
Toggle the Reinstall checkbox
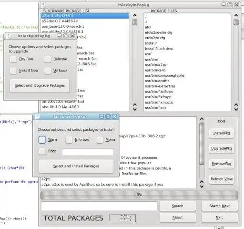tap(48, 59)
